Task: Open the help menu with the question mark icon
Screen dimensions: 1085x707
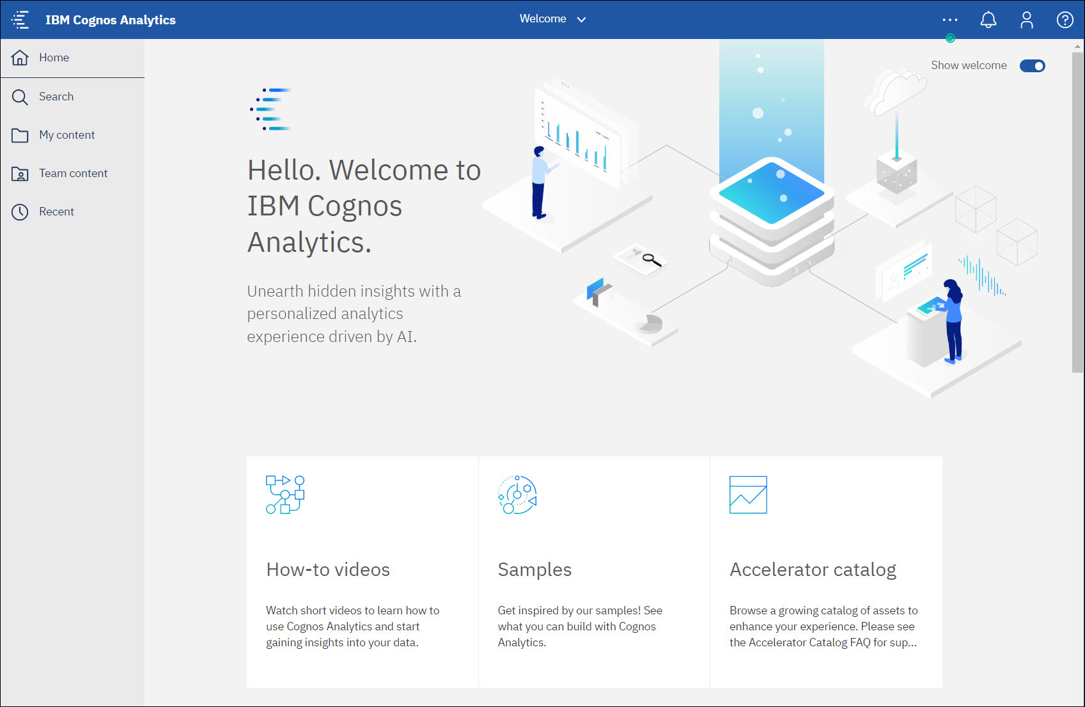Action: point(1065,19)
